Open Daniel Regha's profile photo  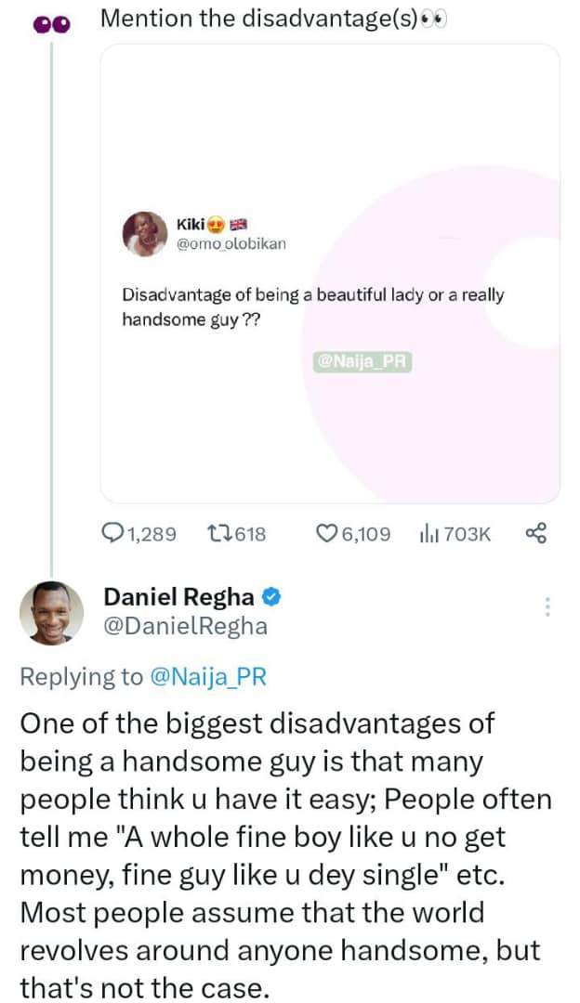click(51, 613)
